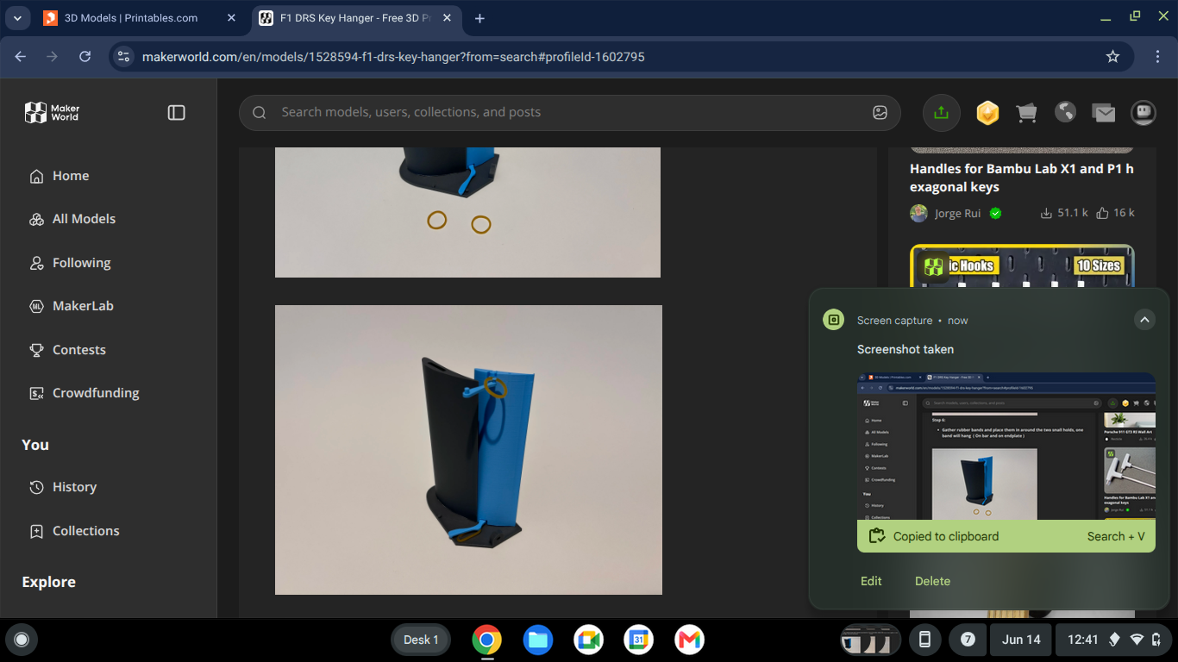Viewport: 1178px width, 662px height.
Task: Open Jorge Rui's profile
Action: 957,213
